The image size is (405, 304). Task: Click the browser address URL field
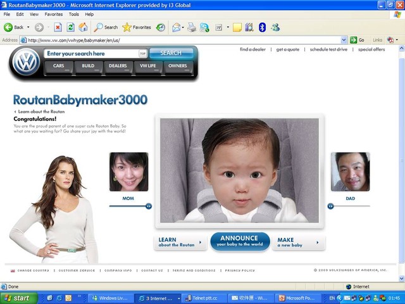click(x=184, y=40)
